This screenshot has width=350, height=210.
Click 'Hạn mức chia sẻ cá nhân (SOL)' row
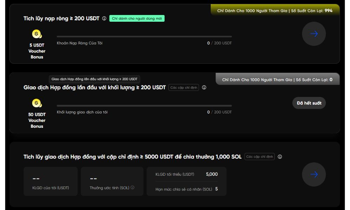[x=187, y=189]
